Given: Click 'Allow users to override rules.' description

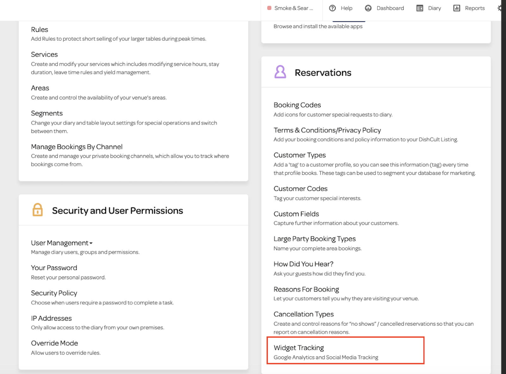Looking at the screenshot, I should click(65, 353).
